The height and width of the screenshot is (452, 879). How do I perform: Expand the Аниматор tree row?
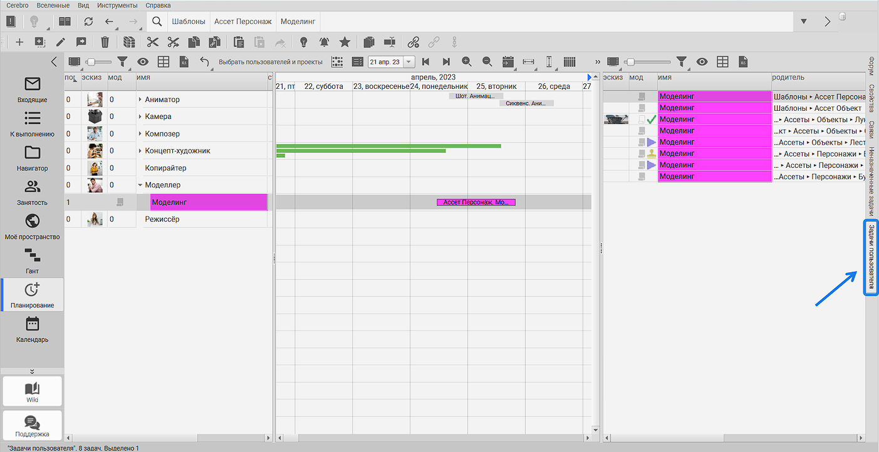140,100
